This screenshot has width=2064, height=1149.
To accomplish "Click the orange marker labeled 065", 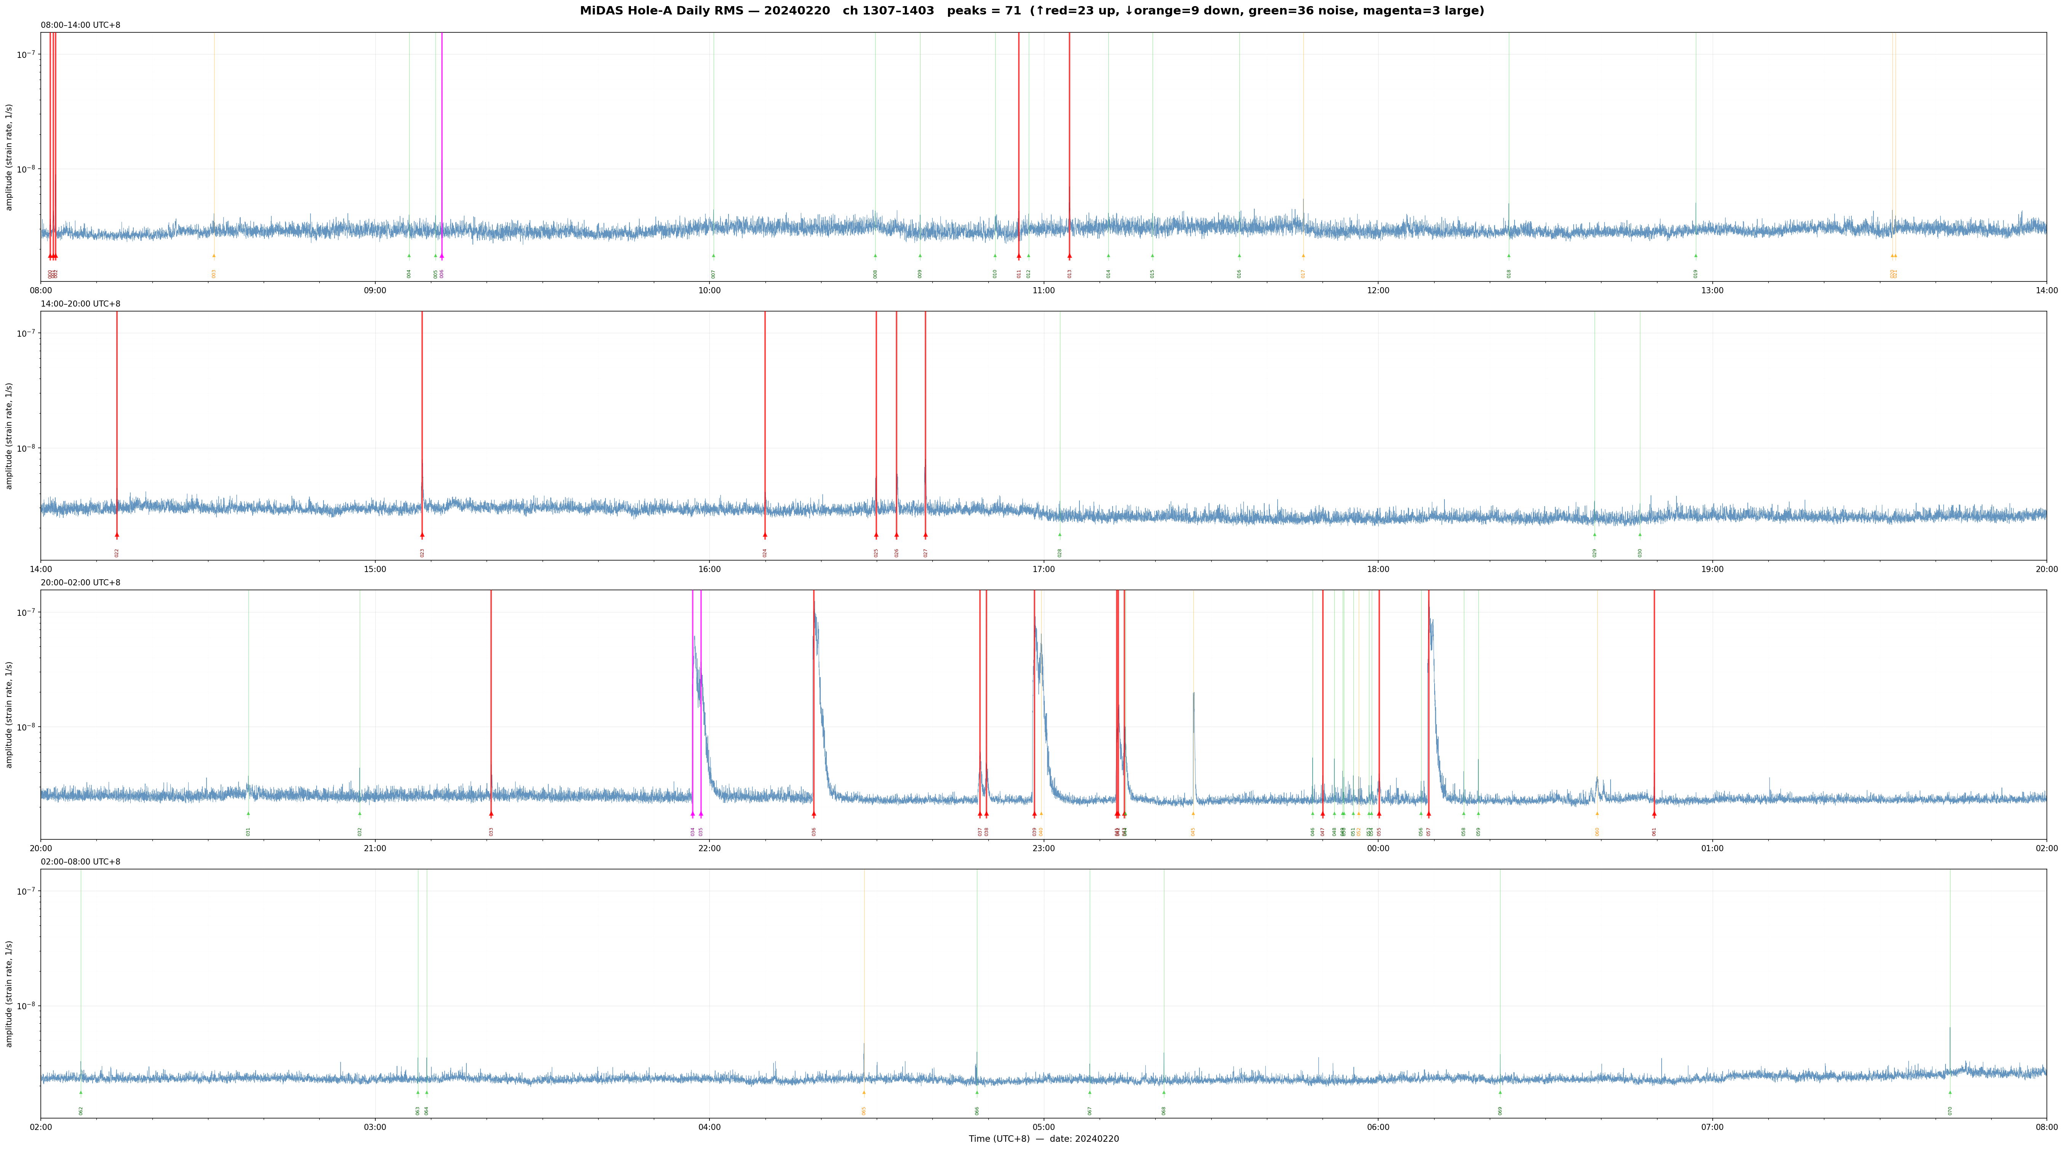I will tap(864, 1093).
